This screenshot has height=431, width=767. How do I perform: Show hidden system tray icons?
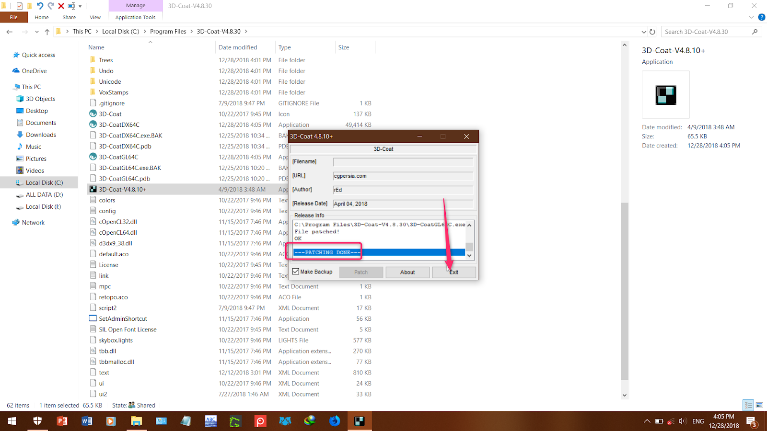647,421
